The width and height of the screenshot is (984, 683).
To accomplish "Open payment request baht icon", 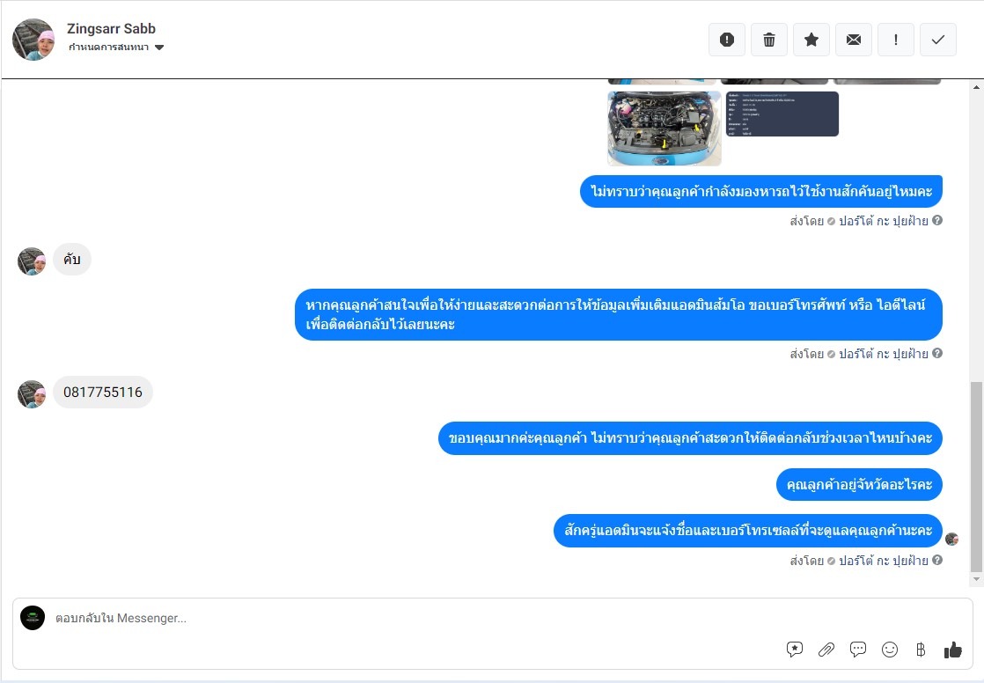I will [x=921, y=650].
